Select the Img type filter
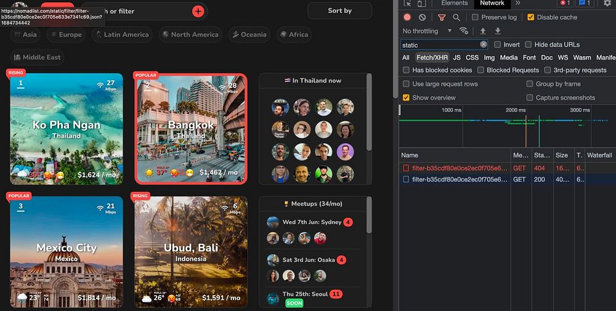616x311 pixels. point(489,58)
